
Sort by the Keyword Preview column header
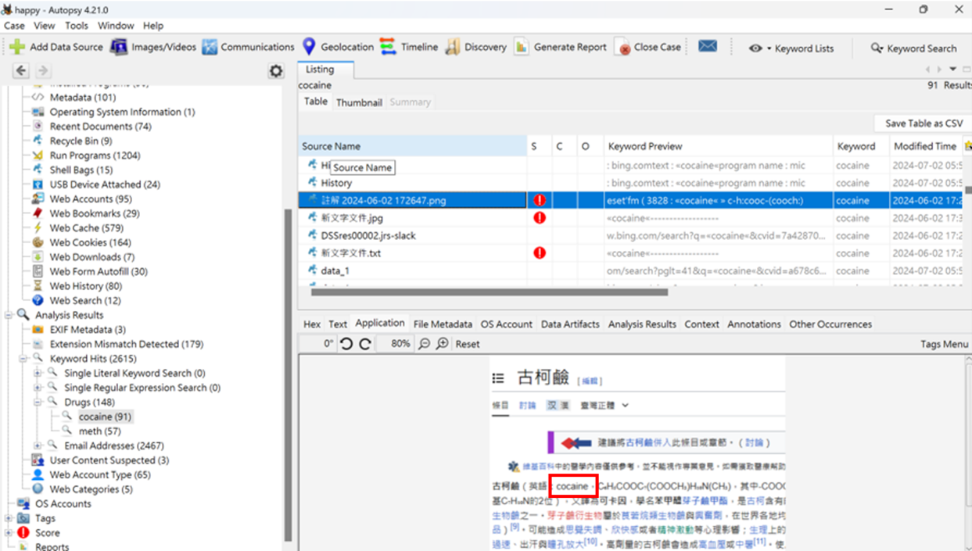pyautogui.click(x=718, y=146)
